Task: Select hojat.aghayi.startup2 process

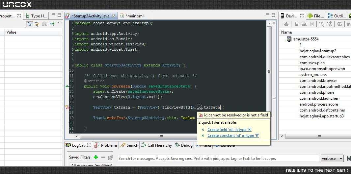Action: [318, 51]
